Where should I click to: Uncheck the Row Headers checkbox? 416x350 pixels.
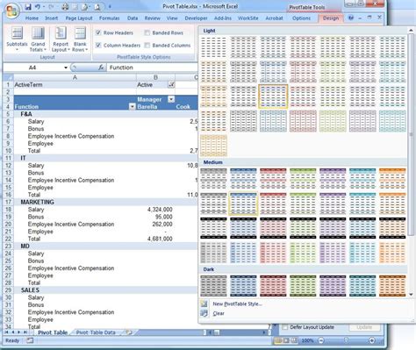pos(98,32)
